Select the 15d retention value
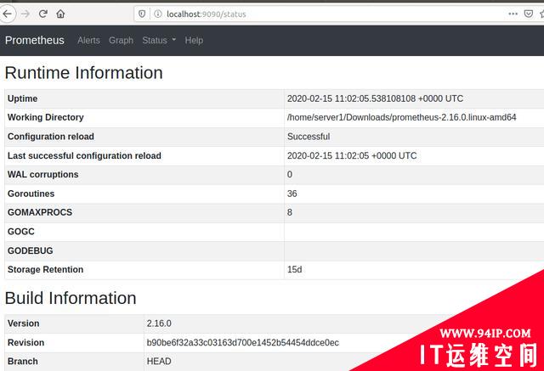This screenshot has width=544, height=371. pos(295,269)
